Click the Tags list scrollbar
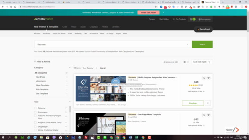This screenshot has height=140, width=249. [70, 109]
